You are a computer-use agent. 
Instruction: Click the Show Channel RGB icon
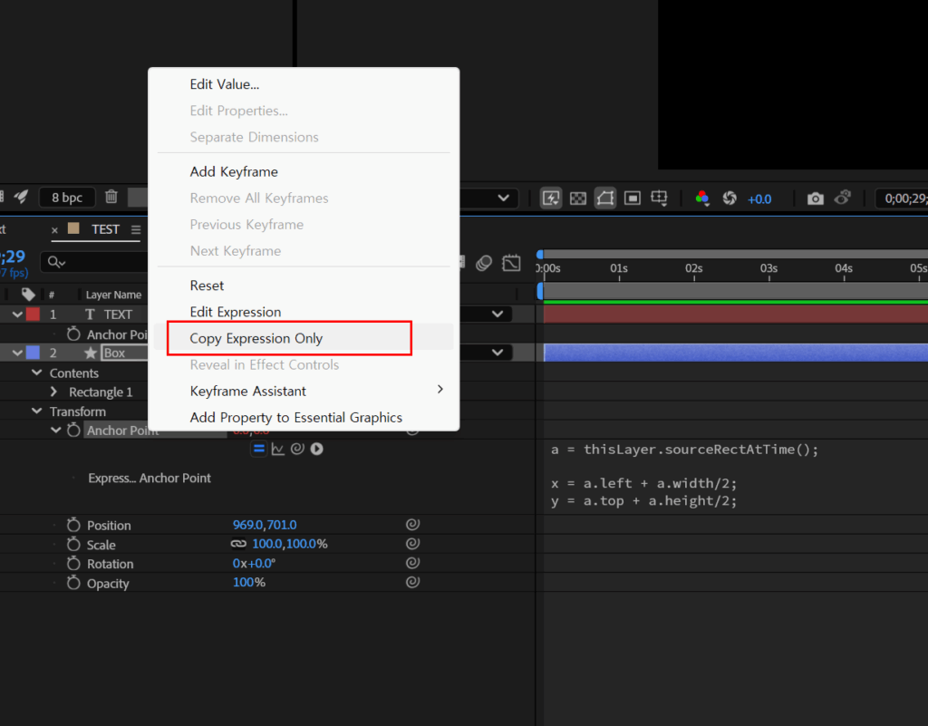click(702, 198)
